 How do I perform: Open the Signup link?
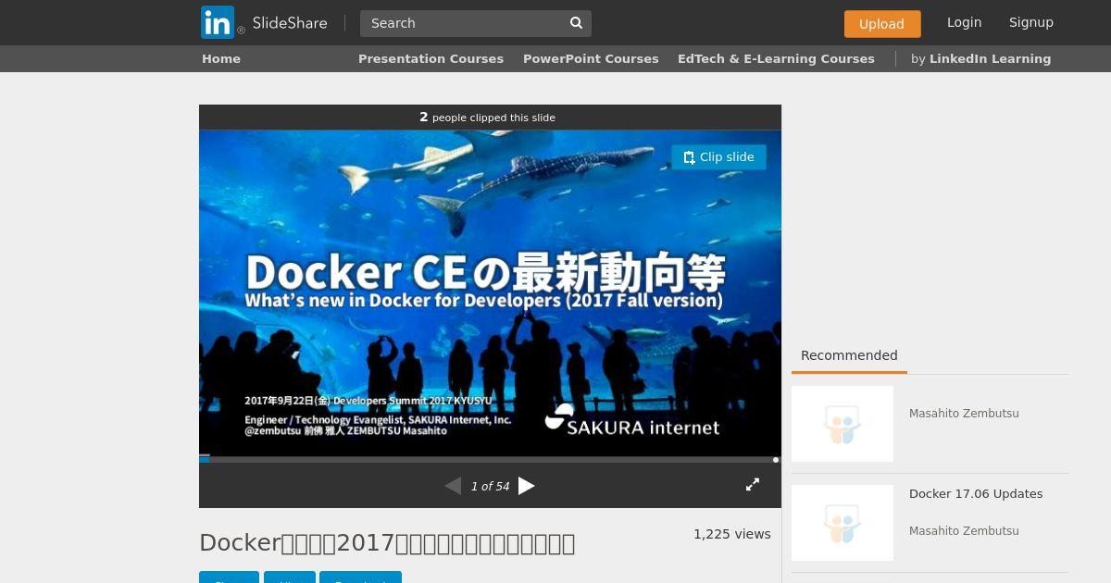tap(1031, 22)
